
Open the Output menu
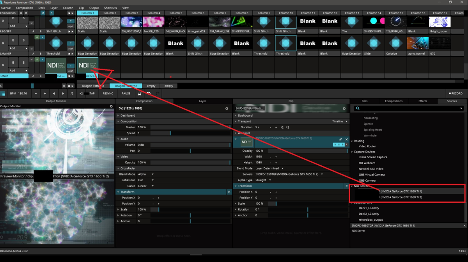94,8
